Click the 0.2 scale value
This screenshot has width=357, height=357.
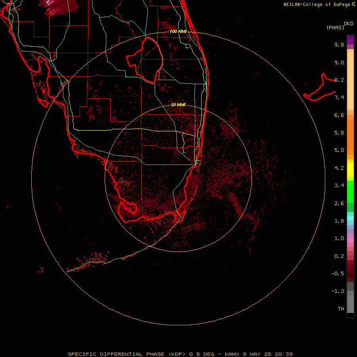click(x=339, y=256)
